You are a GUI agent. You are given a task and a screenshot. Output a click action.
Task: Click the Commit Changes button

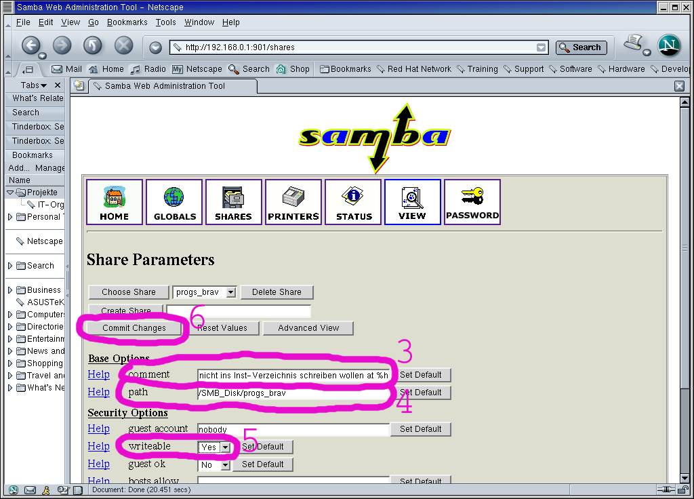(134, 328)
